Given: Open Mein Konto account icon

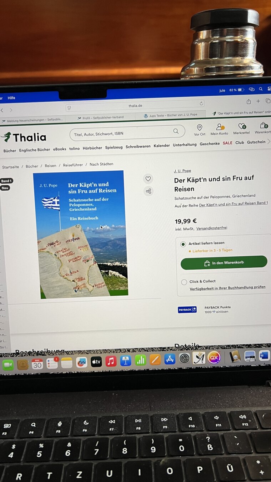Looking at the screenshot, I should tap(220, 127).
